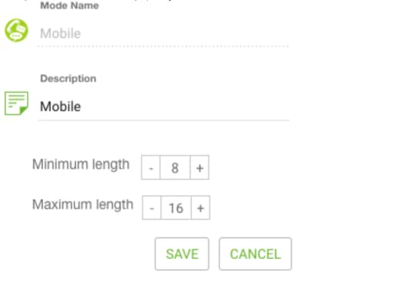Select the Maximum length number field showing 16

click(176, 208)
